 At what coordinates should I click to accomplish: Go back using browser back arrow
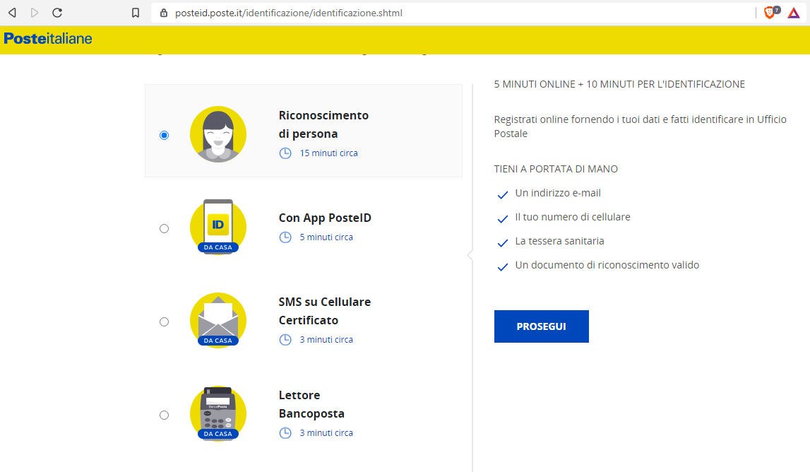[x=13, y=13]
